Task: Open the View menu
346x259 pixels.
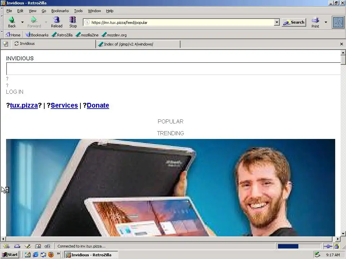Action: pos(32,11)
